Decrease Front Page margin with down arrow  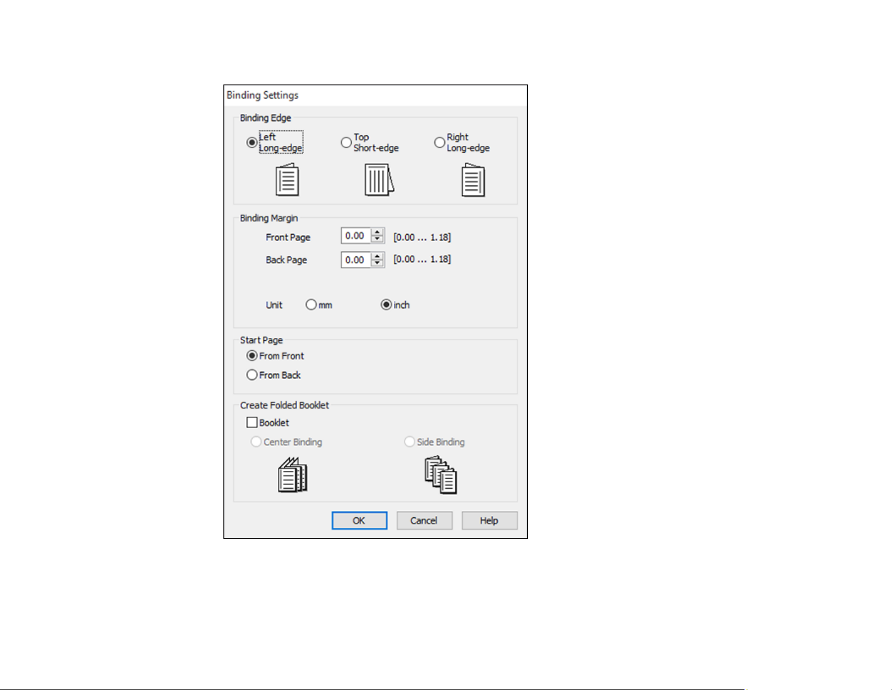[x=378, y=239]
